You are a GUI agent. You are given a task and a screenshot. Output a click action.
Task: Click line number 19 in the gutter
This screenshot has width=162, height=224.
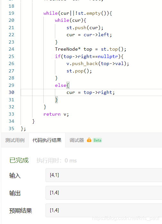click(x=11, y=13)
